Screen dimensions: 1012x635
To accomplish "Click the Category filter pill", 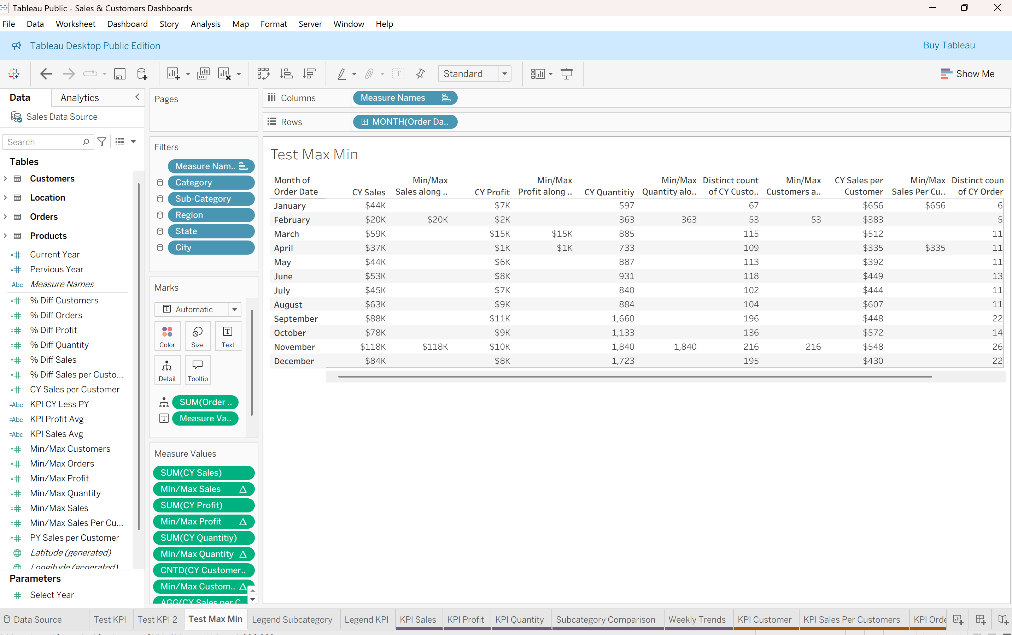I will [x=211, y=183].
